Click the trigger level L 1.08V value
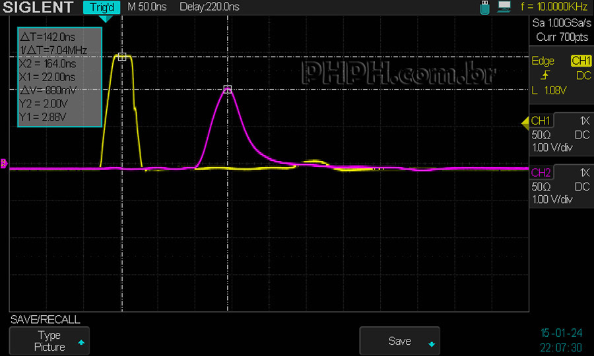The height and width of the screenshot is (356, 594). 554,90
